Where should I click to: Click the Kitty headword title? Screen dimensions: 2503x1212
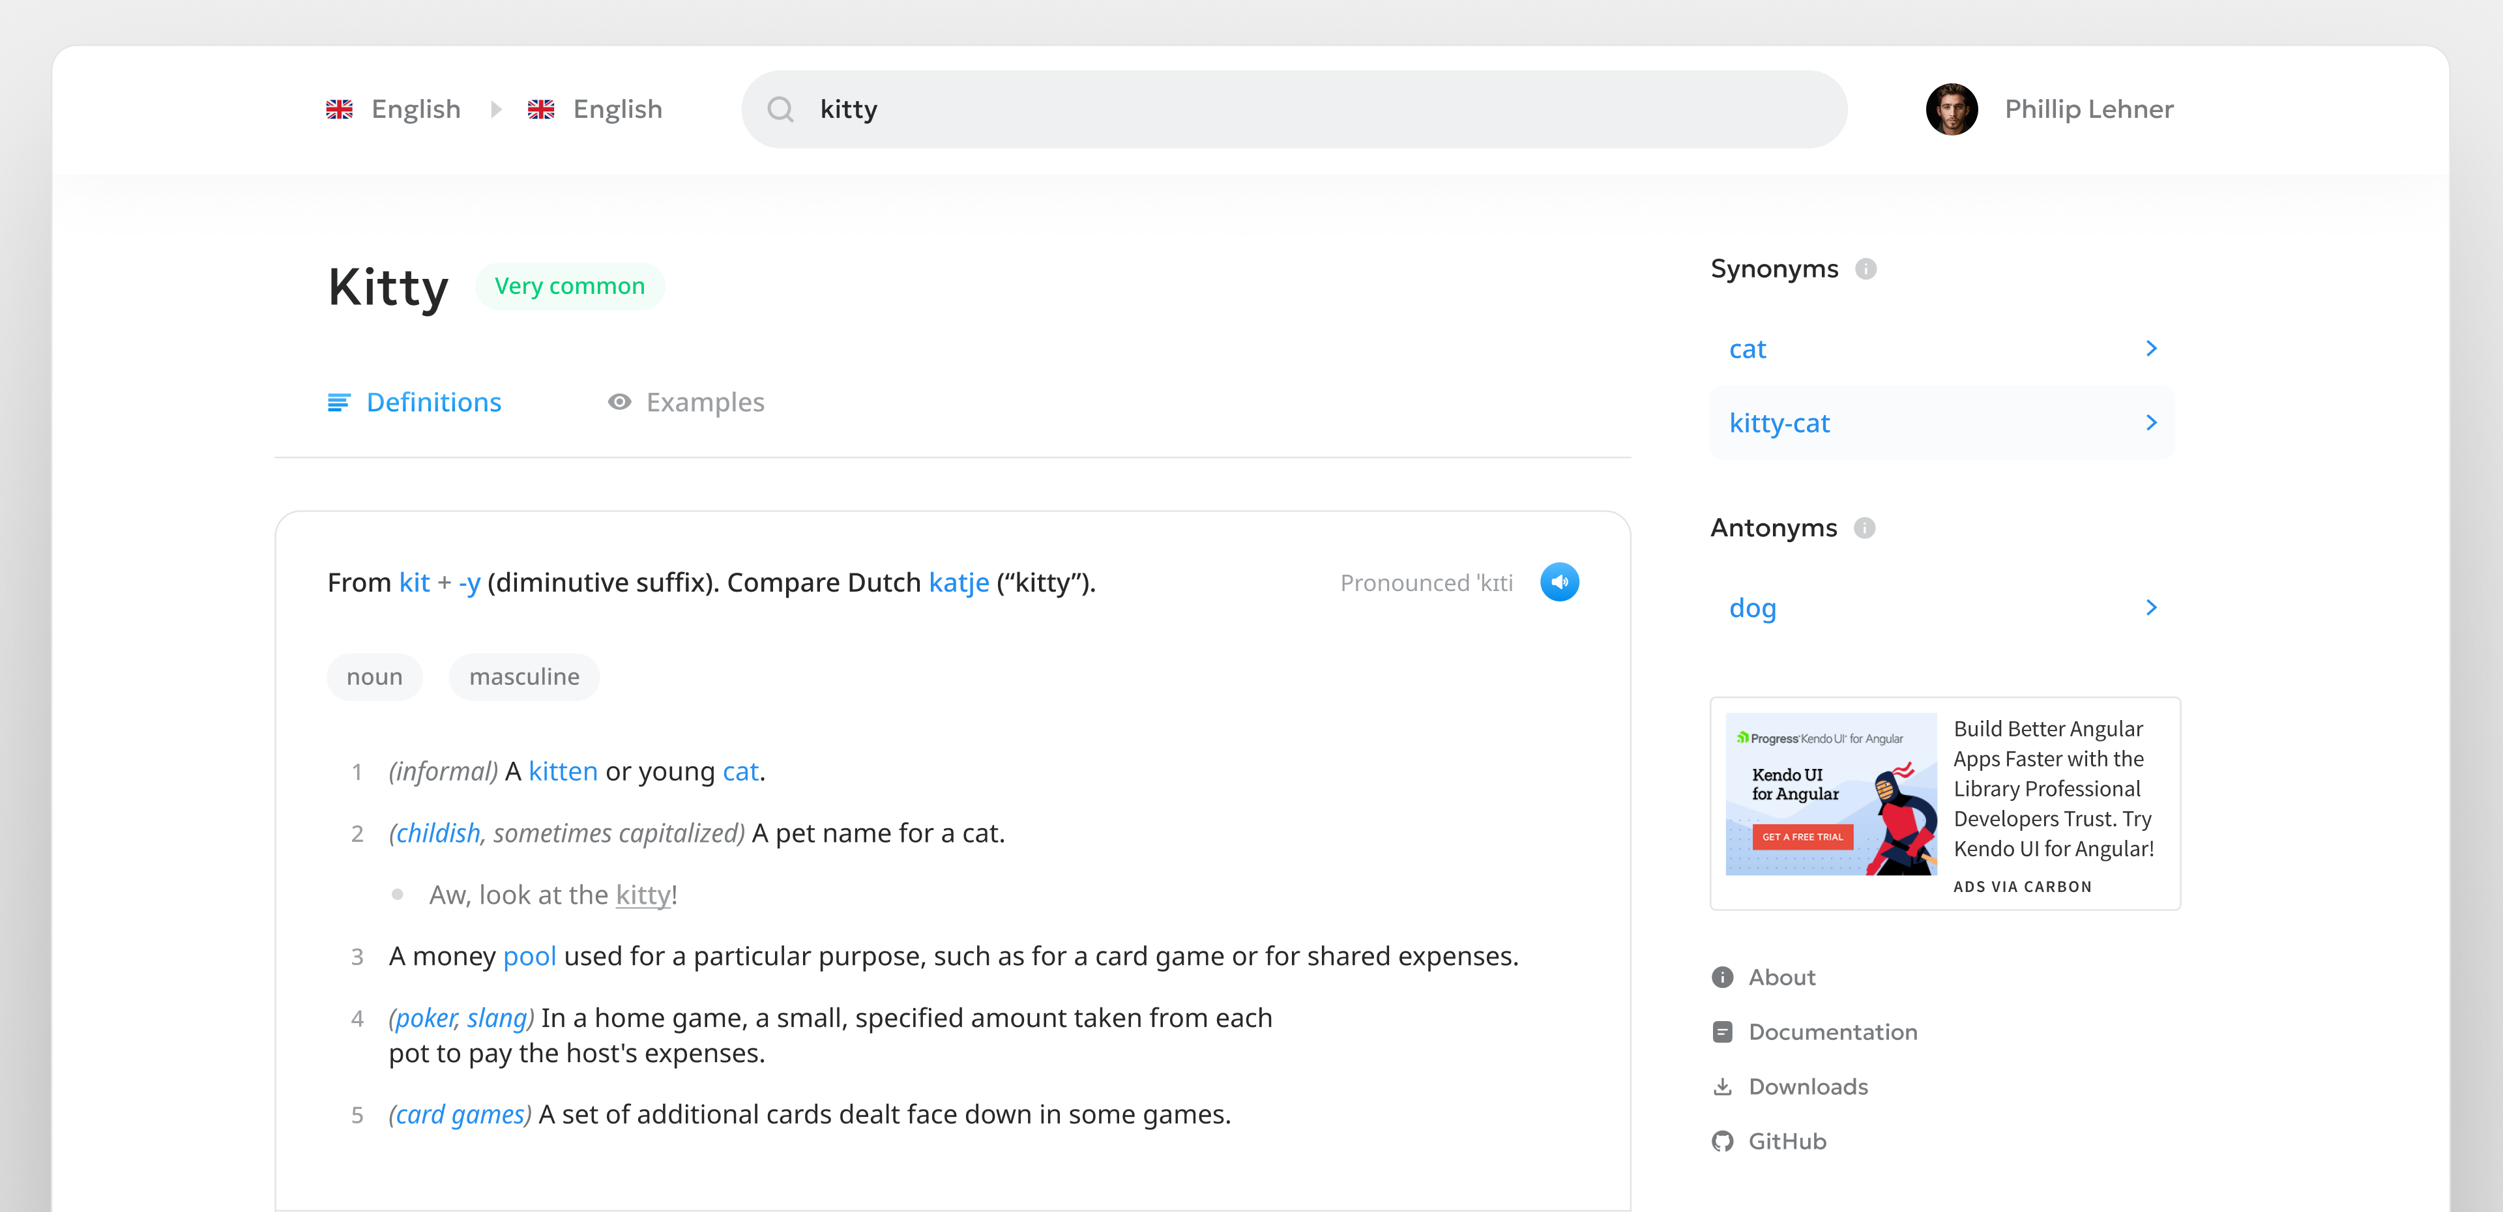[388, 287]
